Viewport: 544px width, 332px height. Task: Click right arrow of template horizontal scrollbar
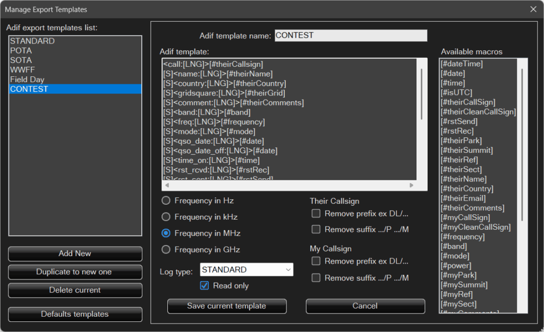click(411, 186)
